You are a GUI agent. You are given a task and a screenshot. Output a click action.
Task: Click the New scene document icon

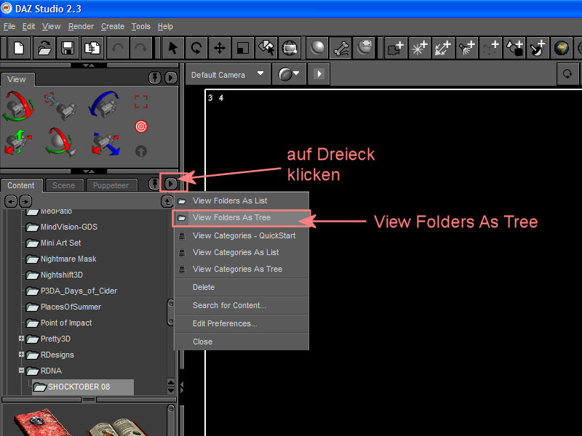(x=19, y=48)
